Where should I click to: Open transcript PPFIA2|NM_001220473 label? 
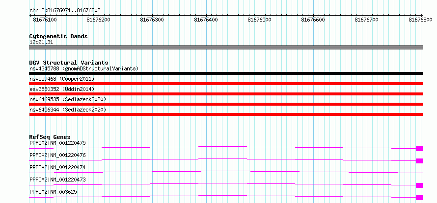[57, 180]
